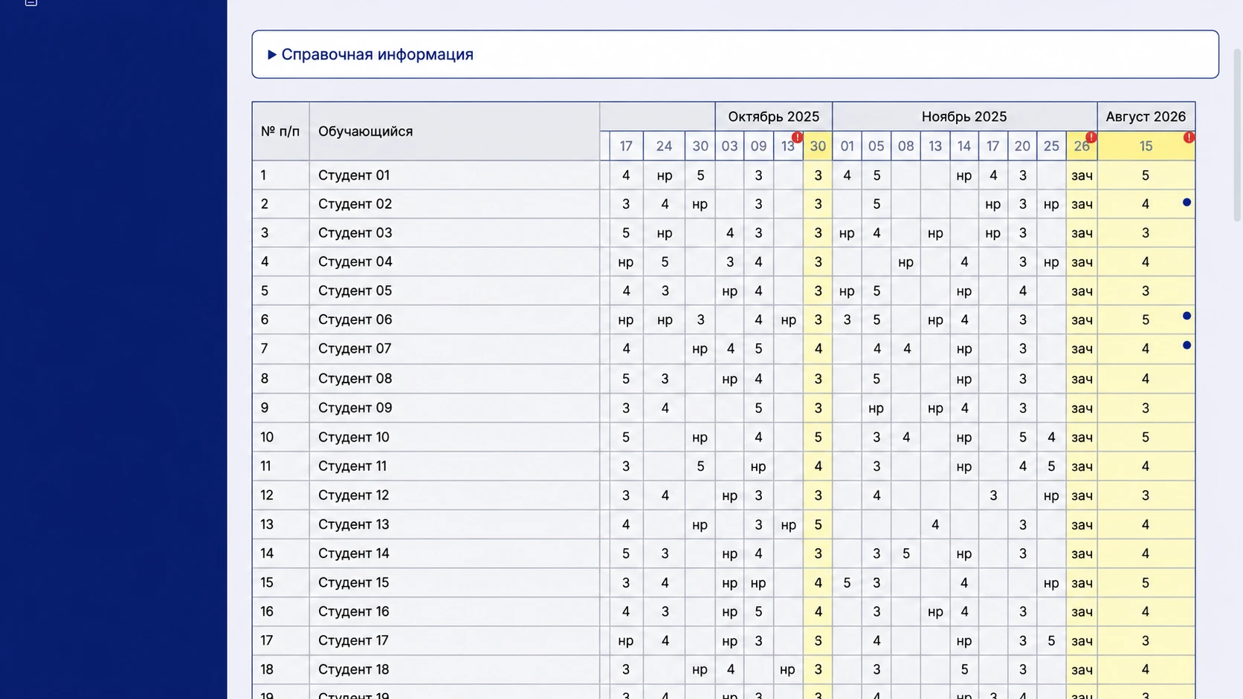Click the Октябрь 2025 month header
This screenshot has width=1243, height=699.
pyautogui.click(x=773, y=117)
